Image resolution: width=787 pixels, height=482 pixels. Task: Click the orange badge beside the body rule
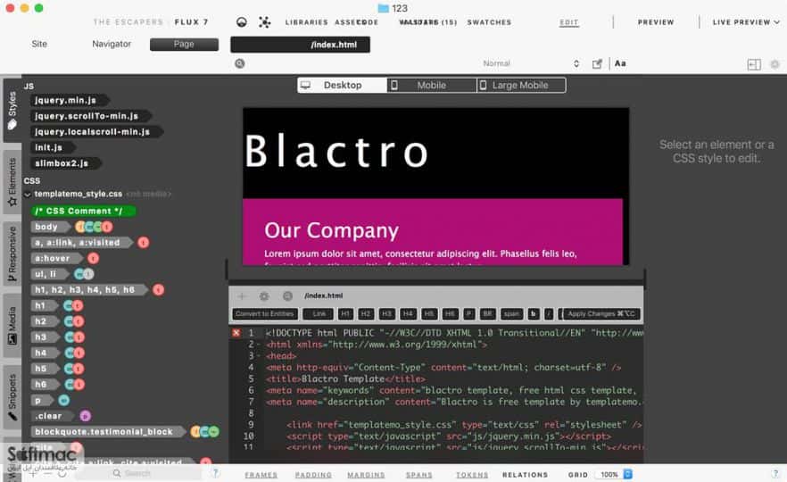80,227
